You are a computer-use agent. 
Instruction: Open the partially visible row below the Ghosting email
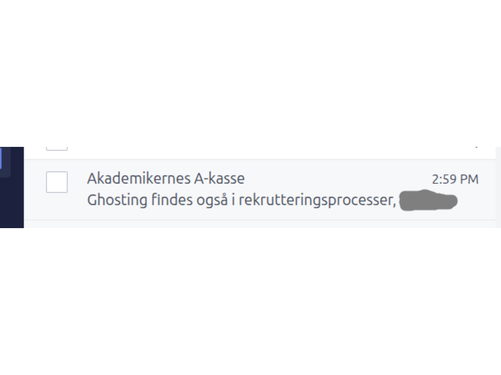tap(260, 224)
